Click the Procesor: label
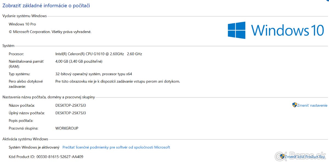The image size is (329, 164). 16,54
